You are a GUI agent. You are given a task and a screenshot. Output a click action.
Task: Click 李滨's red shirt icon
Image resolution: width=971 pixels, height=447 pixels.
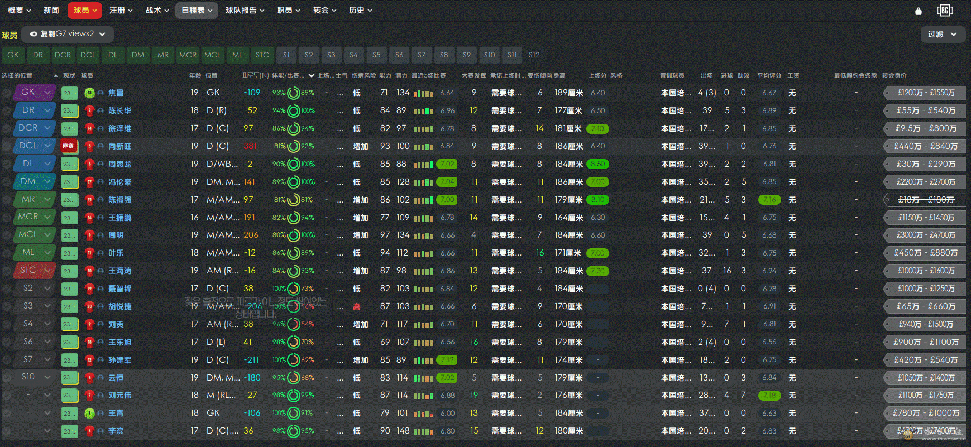(89, 431)
